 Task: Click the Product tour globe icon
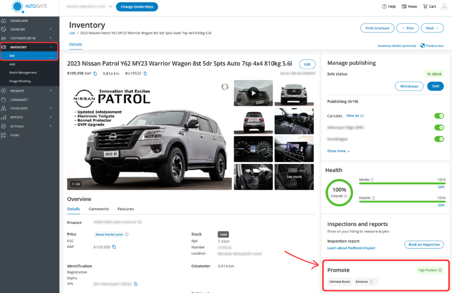pos(423,45)
